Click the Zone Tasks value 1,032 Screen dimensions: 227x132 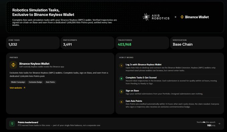pyautogui.click(x=13, y=44)
